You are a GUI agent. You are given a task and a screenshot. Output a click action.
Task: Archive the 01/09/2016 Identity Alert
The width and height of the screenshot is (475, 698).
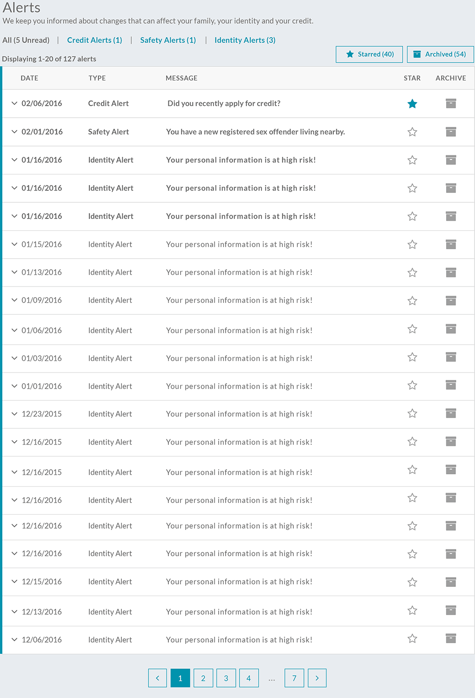pyautogui.click(x=450, y=301)
